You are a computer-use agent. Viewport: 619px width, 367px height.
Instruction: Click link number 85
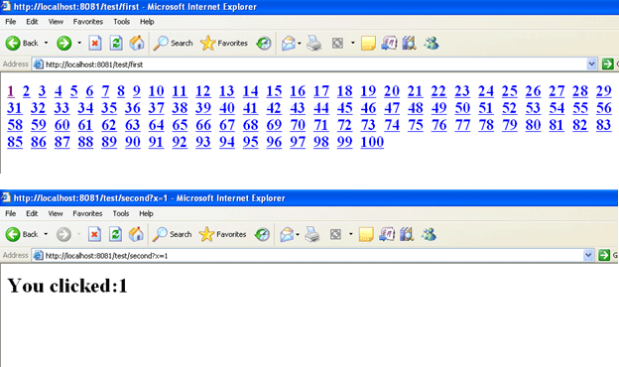(15, 142)
